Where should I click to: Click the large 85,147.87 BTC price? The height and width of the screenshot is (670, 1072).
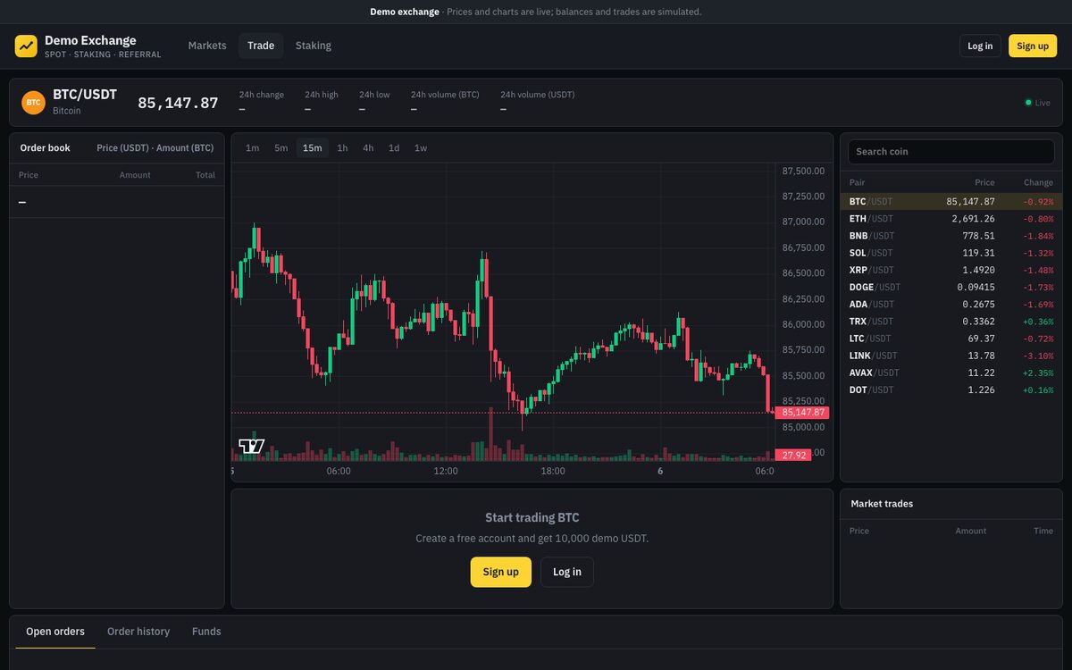pos(178,103)
